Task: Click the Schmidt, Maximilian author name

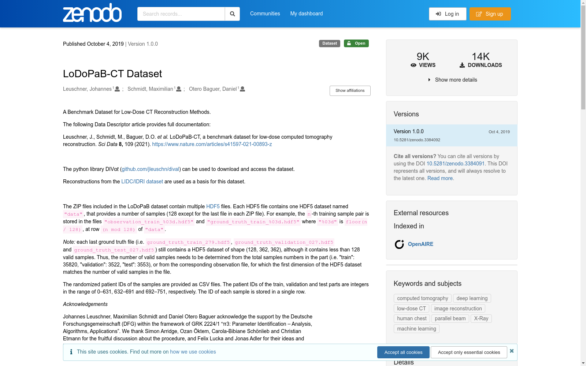Action: tap(150, 89)
